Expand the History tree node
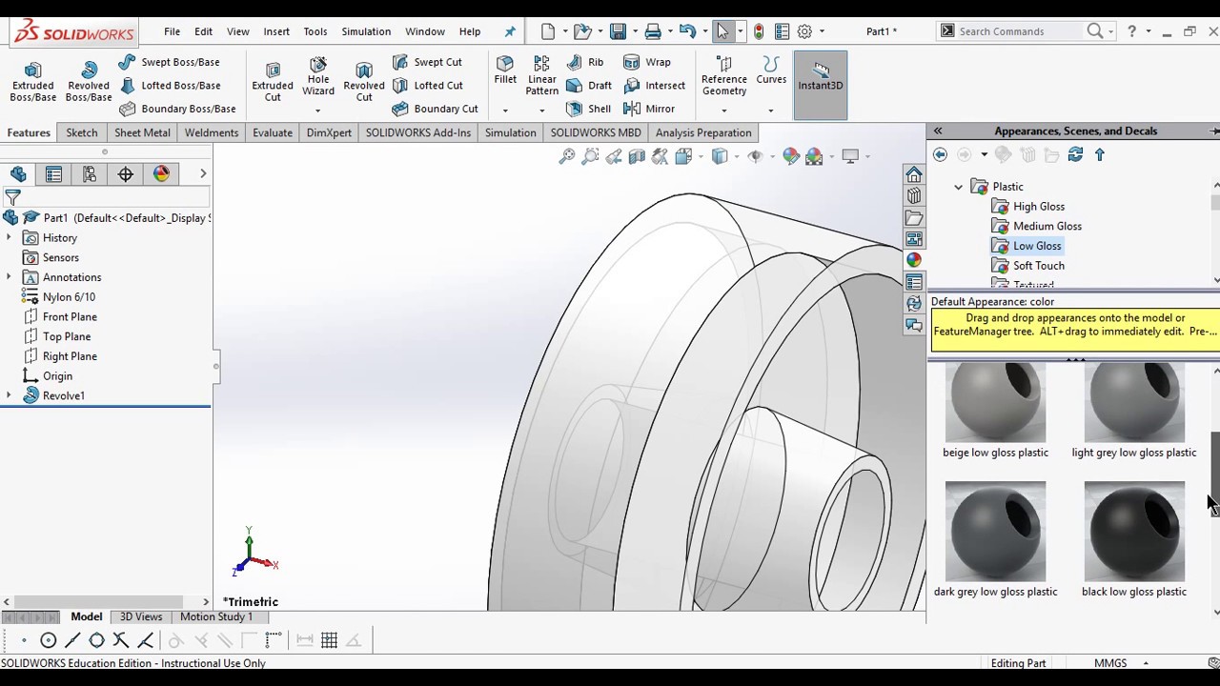The height and width of the screenshot is (686, 1220). pos(9,238)
